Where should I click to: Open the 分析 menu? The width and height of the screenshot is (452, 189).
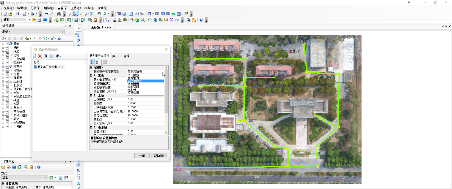[x=36, y=8]
